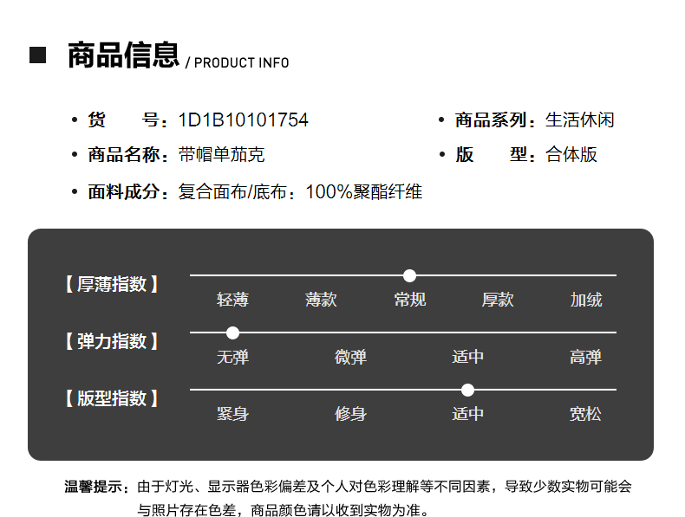Click the fit value 合体版
This screenshot has height=517, width=685.
point(571,154)
